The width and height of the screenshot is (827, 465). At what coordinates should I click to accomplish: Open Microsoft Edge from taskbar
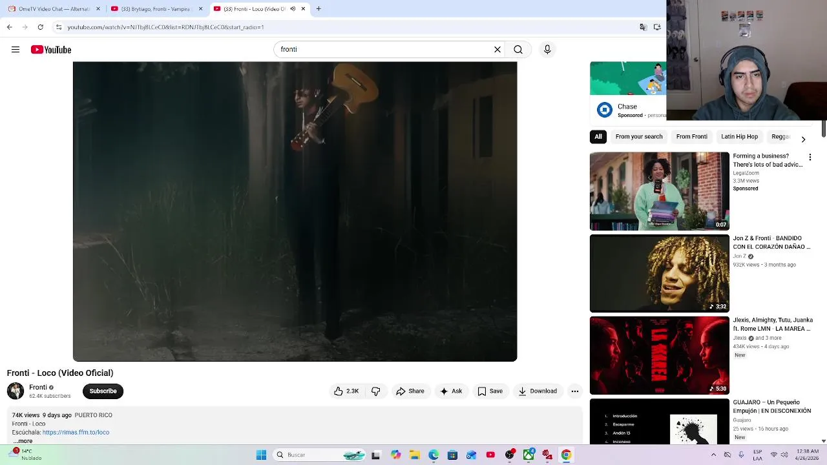pos(434,455)
